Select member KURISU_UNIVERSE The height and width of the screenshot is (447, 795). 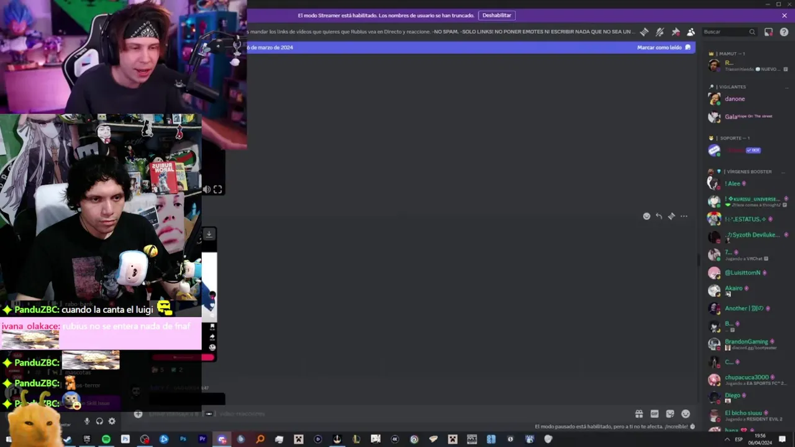[x=748, y=201]
